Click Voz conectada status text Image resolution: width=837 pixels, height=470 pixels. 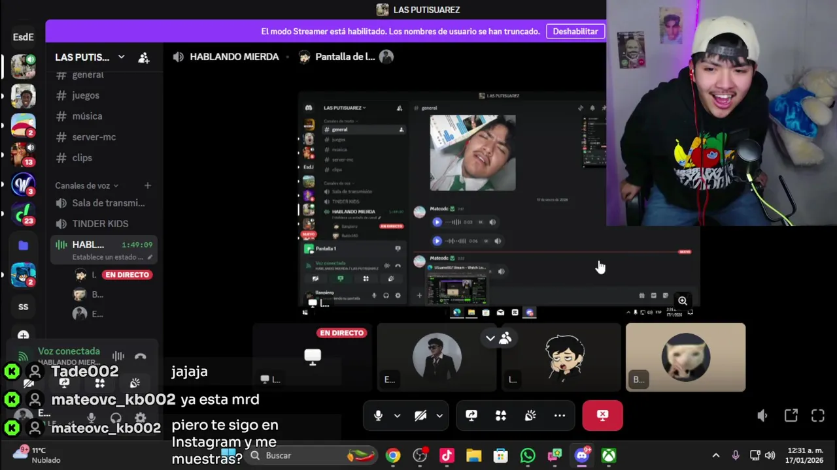(x=69, y=351)
